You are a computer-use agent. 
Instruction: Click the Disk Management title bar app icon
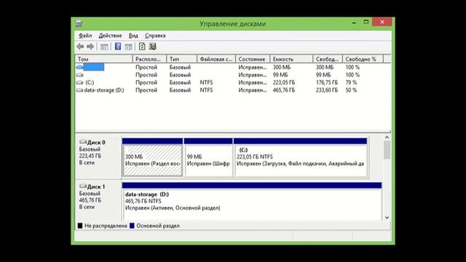[x=79, y=23]
